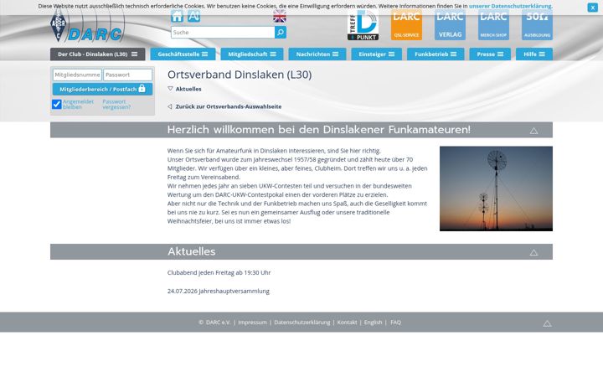
Task: Click the up triangle in the welcome header
Action: 533,131
